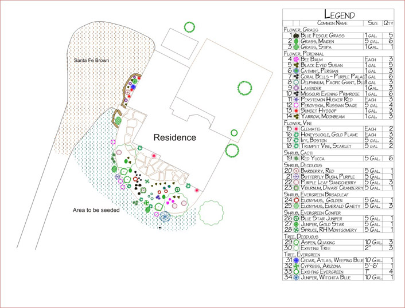Click the Area to be seeded label
The height and width of the screenshot is (308, 405).
(96, 210)
